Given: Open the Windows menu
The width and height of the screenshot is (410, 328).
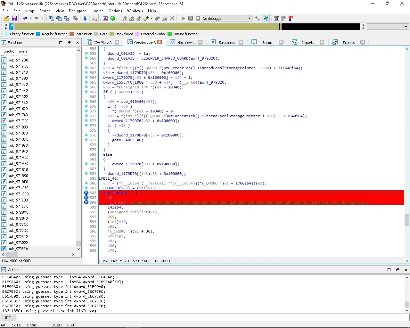Looking at the screenshot, I should click(135, 11).
